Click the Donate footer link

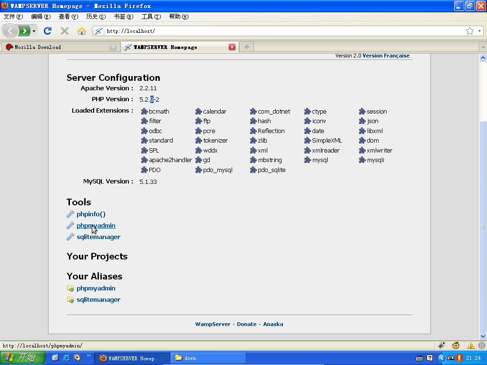point(247,324)
